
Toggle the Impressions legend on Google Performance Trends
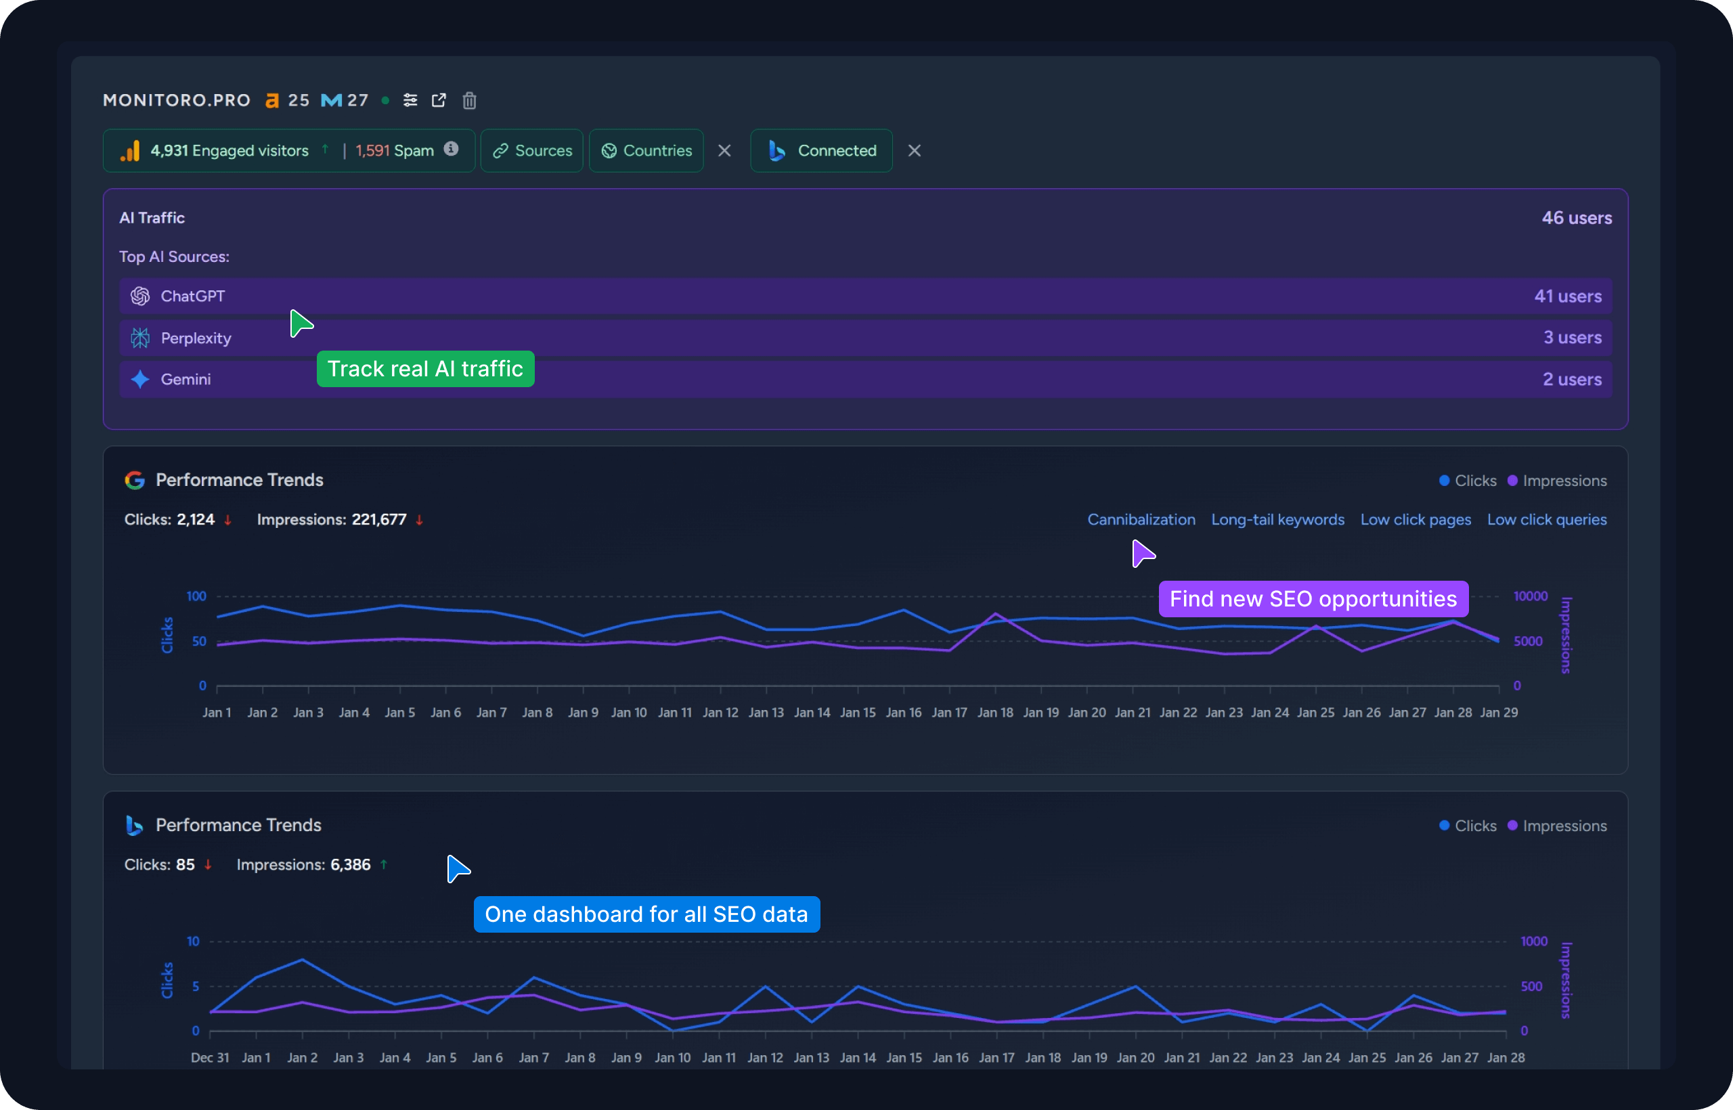(1555, 480)
